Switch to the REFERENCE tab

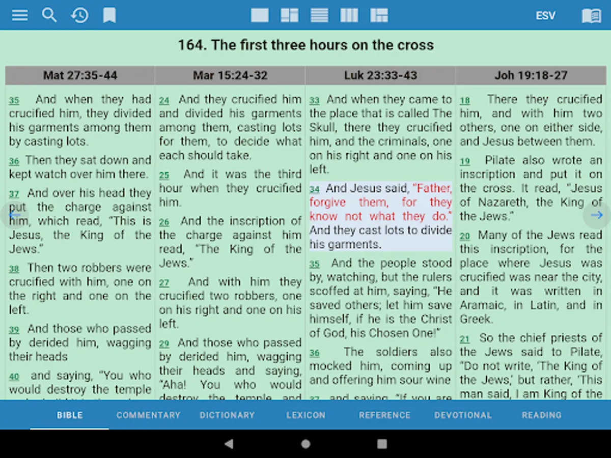point(384,415)
